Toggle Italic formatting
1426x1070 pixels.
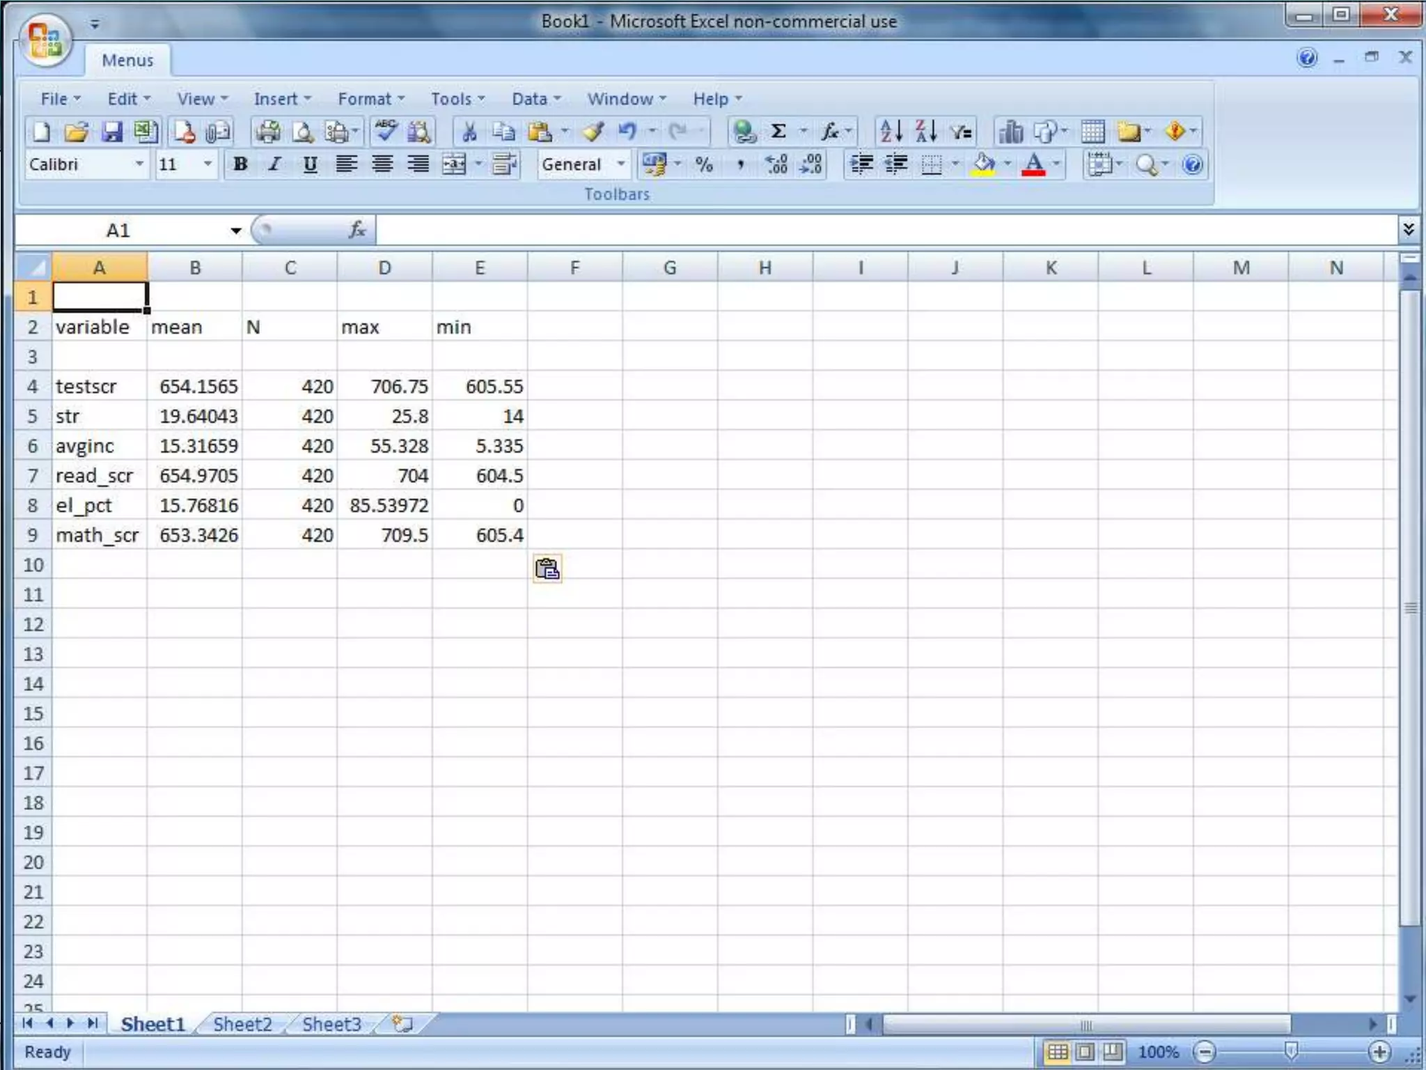(275, 164)
